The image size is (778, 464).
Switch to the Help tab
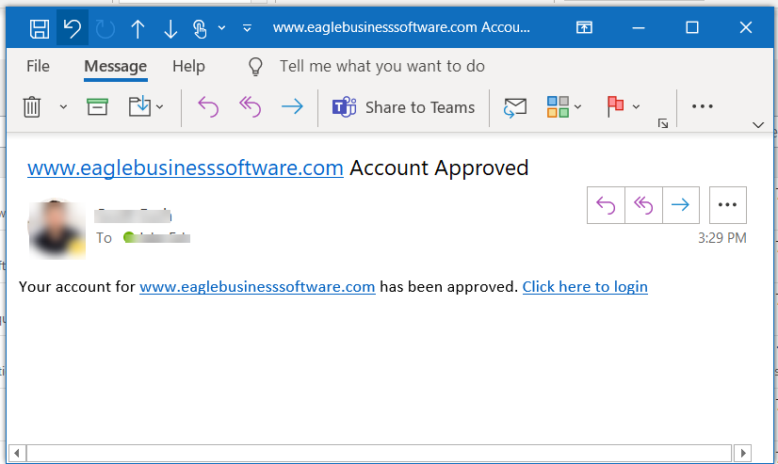tap(188, 66)
